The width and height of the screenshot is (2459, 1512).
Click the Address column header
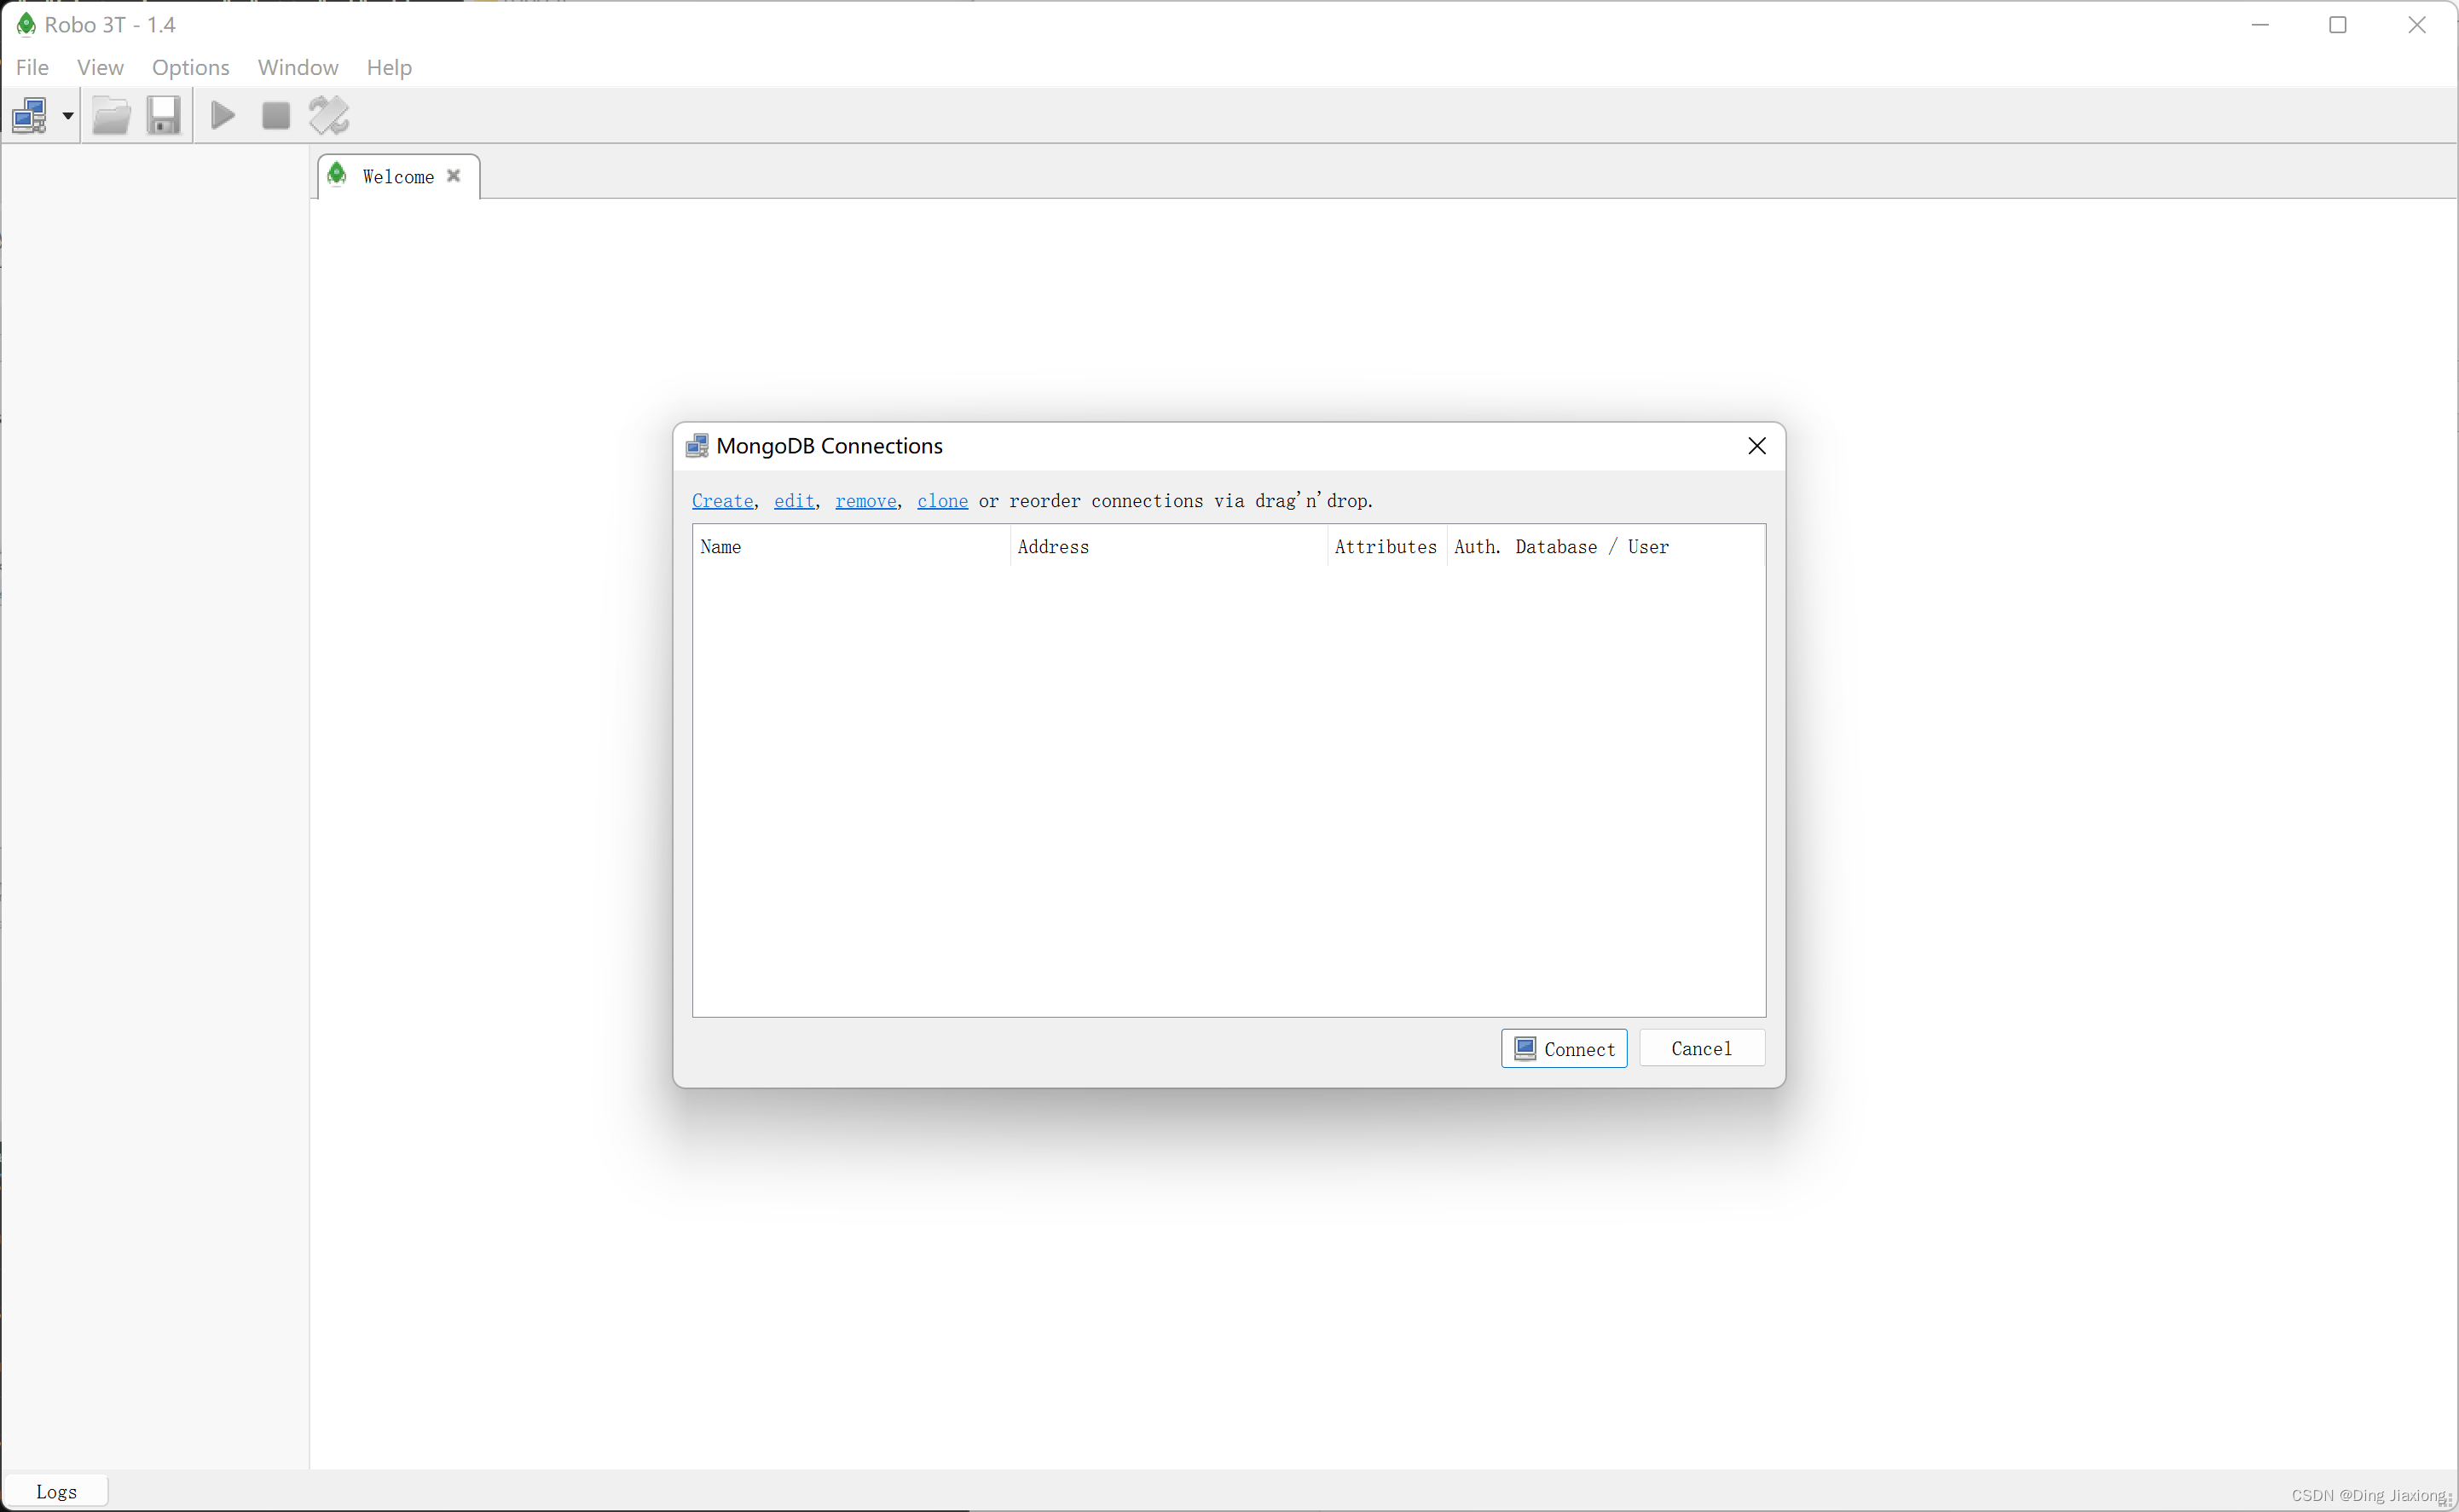[1054, 546]
